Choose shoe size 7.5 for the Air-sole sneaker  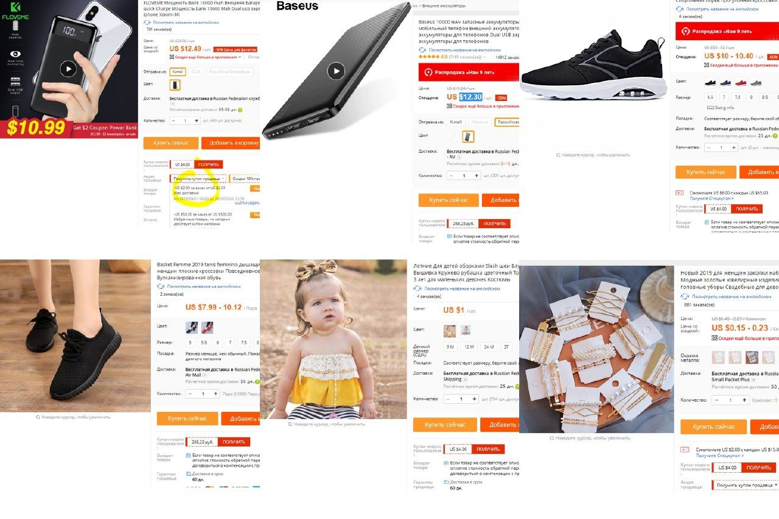pyautogui.click(x=738, y=97)
